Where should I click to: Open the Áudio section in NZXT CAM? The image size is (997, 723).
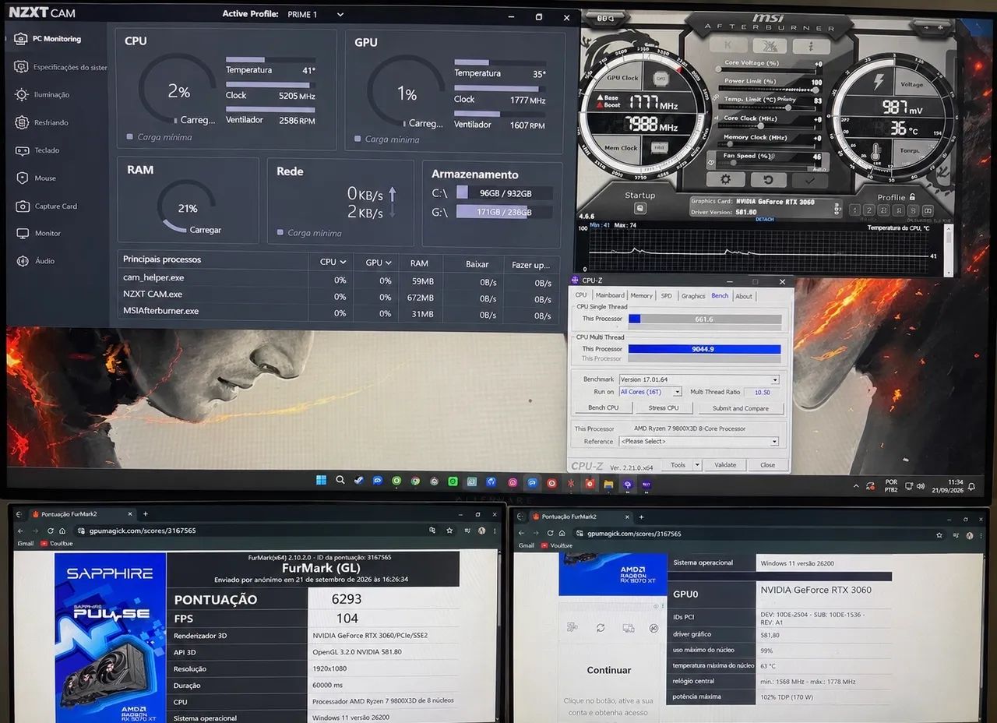(x=36, y=261)
